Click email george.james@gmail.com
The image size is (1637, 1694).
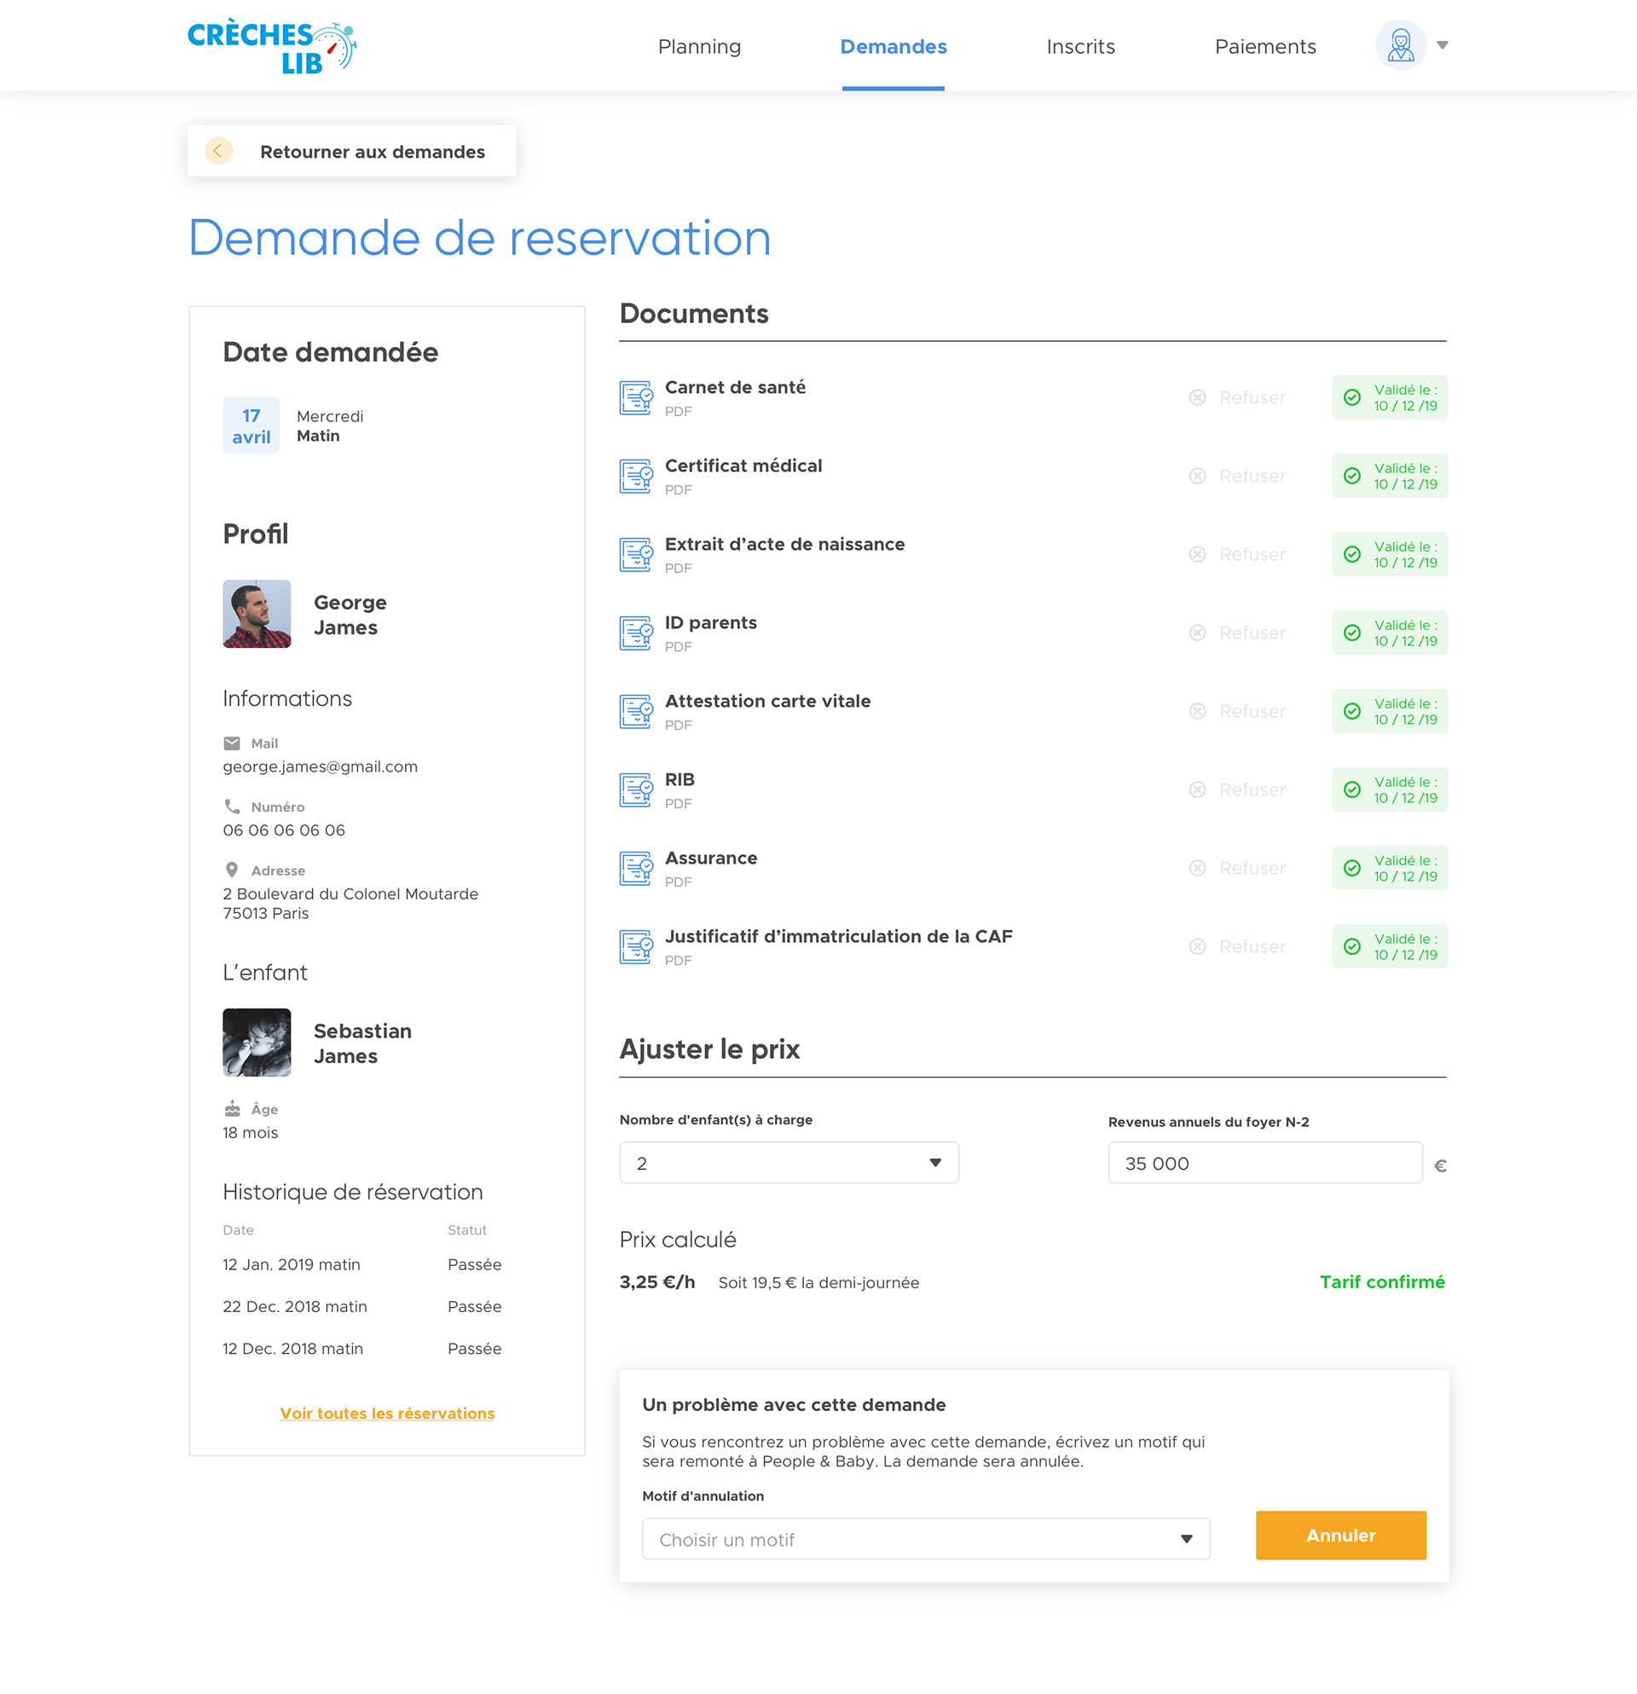tap(320, 766)
